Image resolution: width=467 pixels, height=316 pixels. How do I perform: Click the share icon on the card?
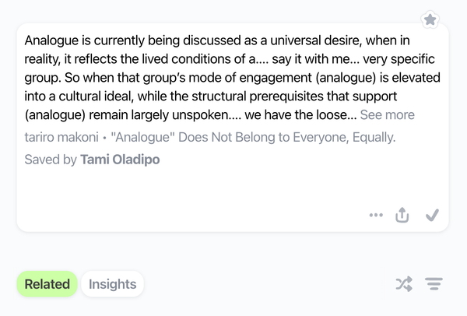point(402,216)
